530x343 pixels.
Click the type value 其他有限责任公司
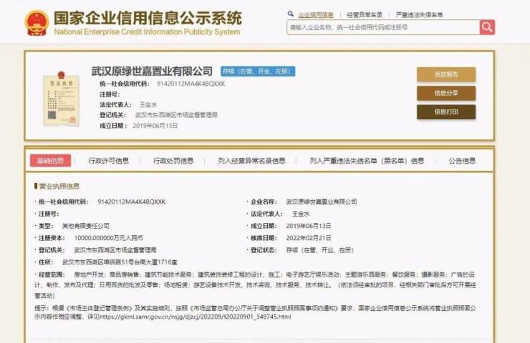tap(86, 226)
